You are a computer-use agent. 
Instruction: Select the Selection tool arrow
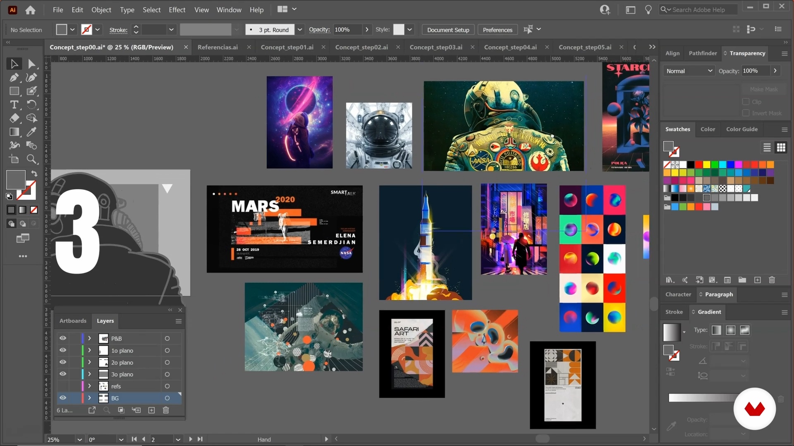click(x=14, y=64)
